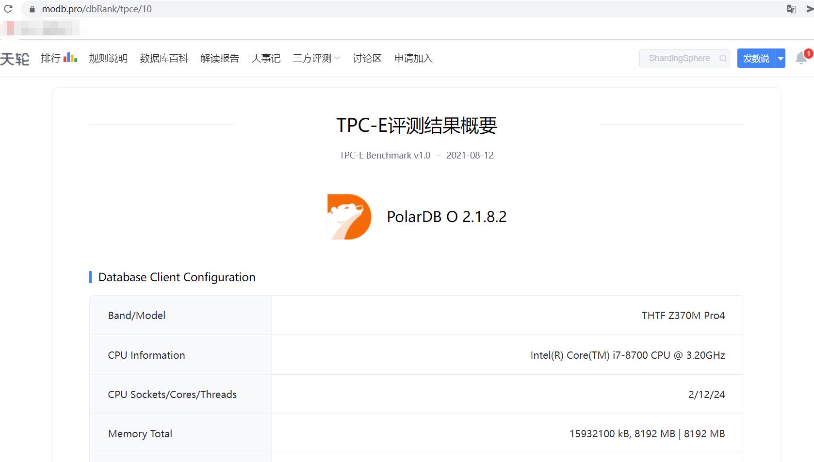Screen dimensions: 814x462
Task: Expand the 三方评测 dropdown menu
Action: pos(316,58)
